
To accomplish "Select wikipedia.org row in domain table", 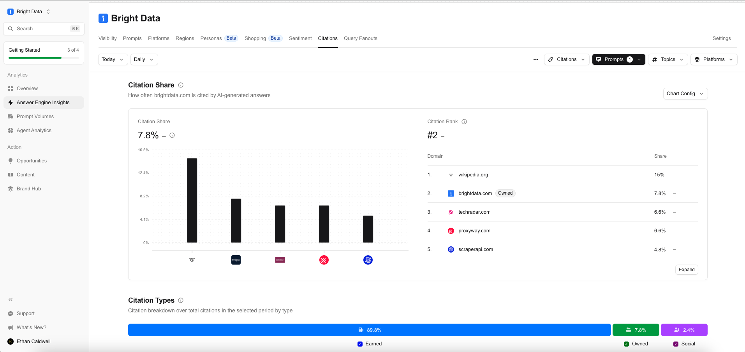I will click(x=562, y=175).
